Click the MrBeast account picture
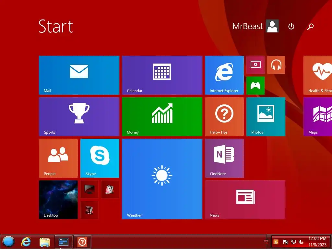The height and width of the screenshot is (249, 332). click(x=272, y=26)
